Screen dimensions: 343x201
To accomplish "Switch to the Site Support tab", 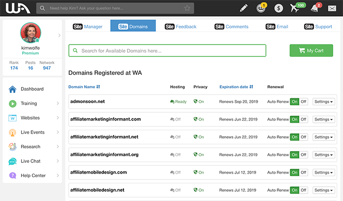I will pyautogui.click(x=318, y=26).
